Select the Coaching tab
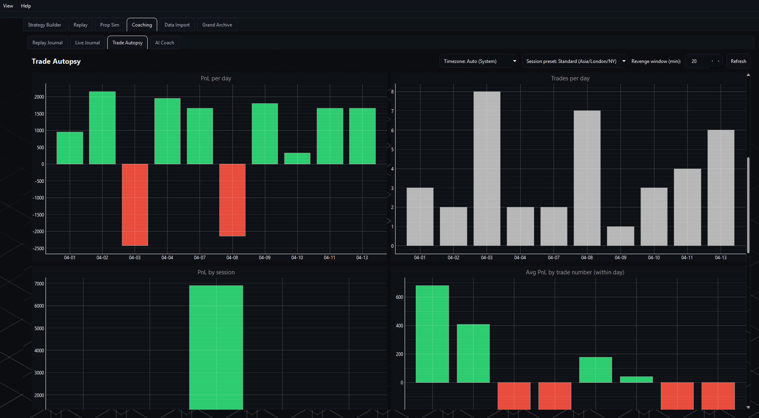The image size is (759, 418). (142, 25)
